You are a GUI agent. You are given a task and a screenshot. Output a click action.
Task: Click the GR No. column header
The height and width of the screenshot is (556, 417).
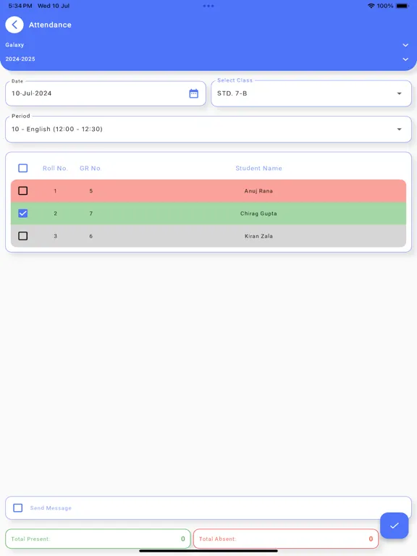coord(90,168)
